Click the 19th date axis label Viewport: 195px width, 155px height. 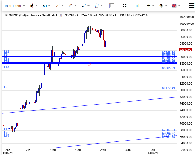click(x=78, y=150)
